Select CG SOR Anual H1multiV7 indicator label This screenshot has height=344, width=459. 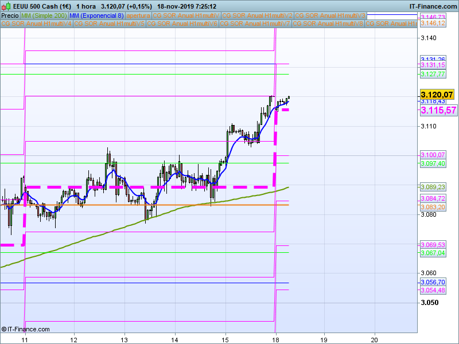255,24
